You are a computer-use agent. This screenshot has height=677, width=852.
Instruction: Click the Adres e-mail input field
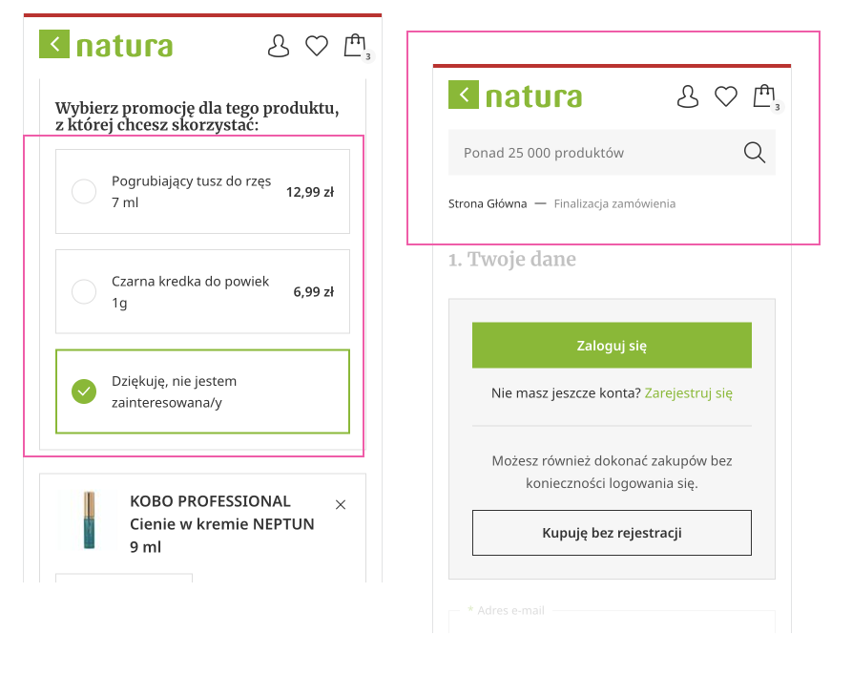click(611, 623)
